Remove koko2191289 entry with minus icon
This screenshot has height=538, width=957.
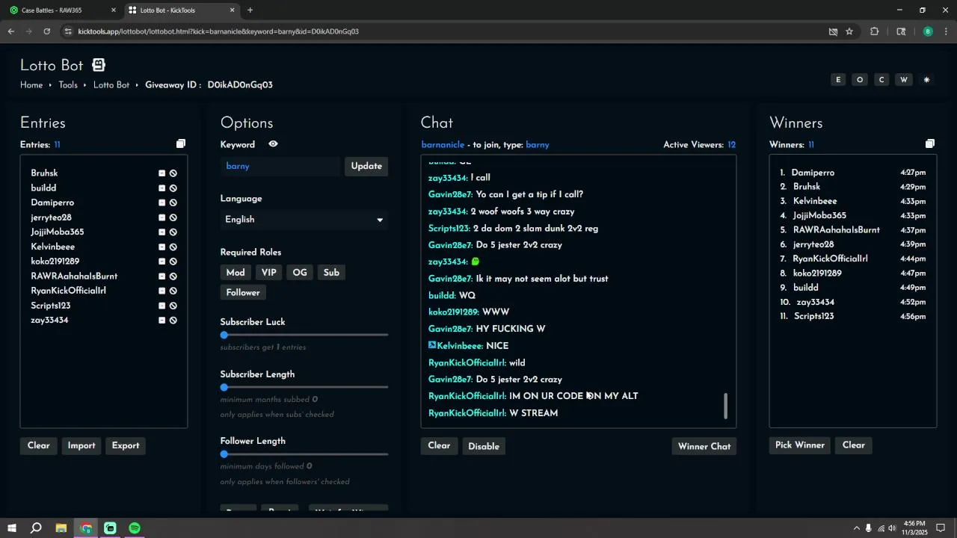click(161, 262)
